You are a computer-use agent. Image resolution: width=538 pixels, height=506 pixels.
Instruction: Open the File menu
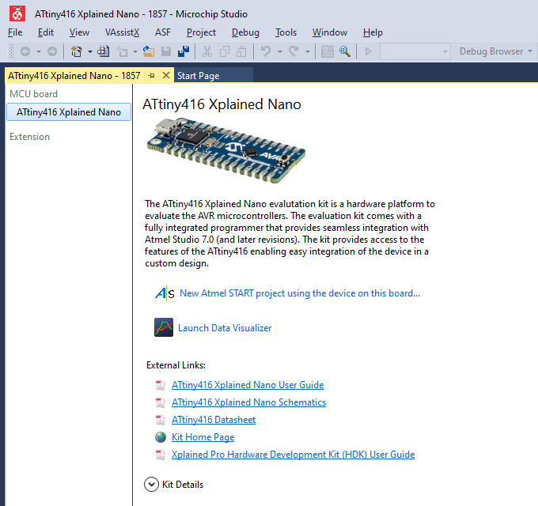click(15, 32)
